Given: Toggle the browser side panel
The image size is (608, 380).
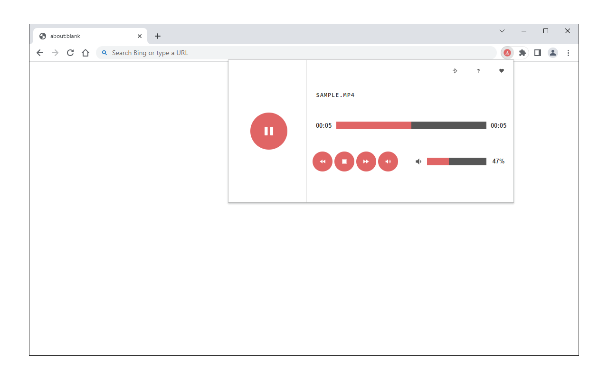Looking at the screenshot, I should (538, 53).
